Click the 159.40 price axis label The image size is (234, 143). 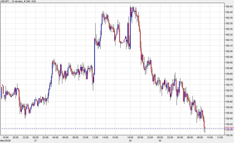229,124
